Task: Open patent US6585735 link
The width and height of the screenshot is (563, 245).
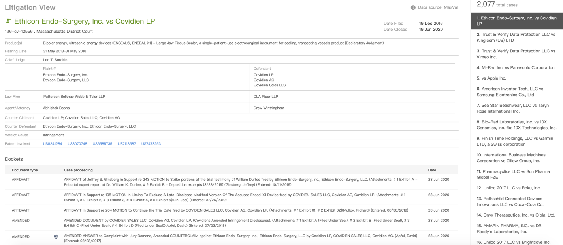Action: [102, 144]
